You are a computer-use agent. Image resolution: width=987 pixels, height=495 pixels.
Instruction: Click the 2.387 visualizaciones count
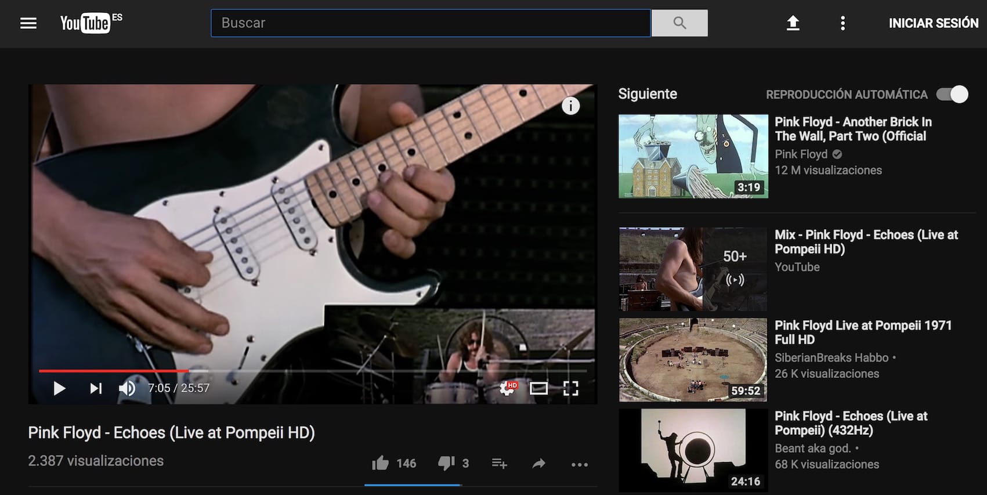tap(96, 461)
